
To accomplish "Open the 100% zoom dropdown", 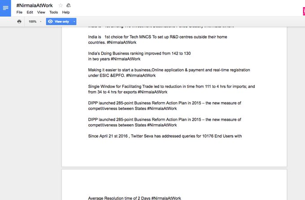I will pos(35,22).
